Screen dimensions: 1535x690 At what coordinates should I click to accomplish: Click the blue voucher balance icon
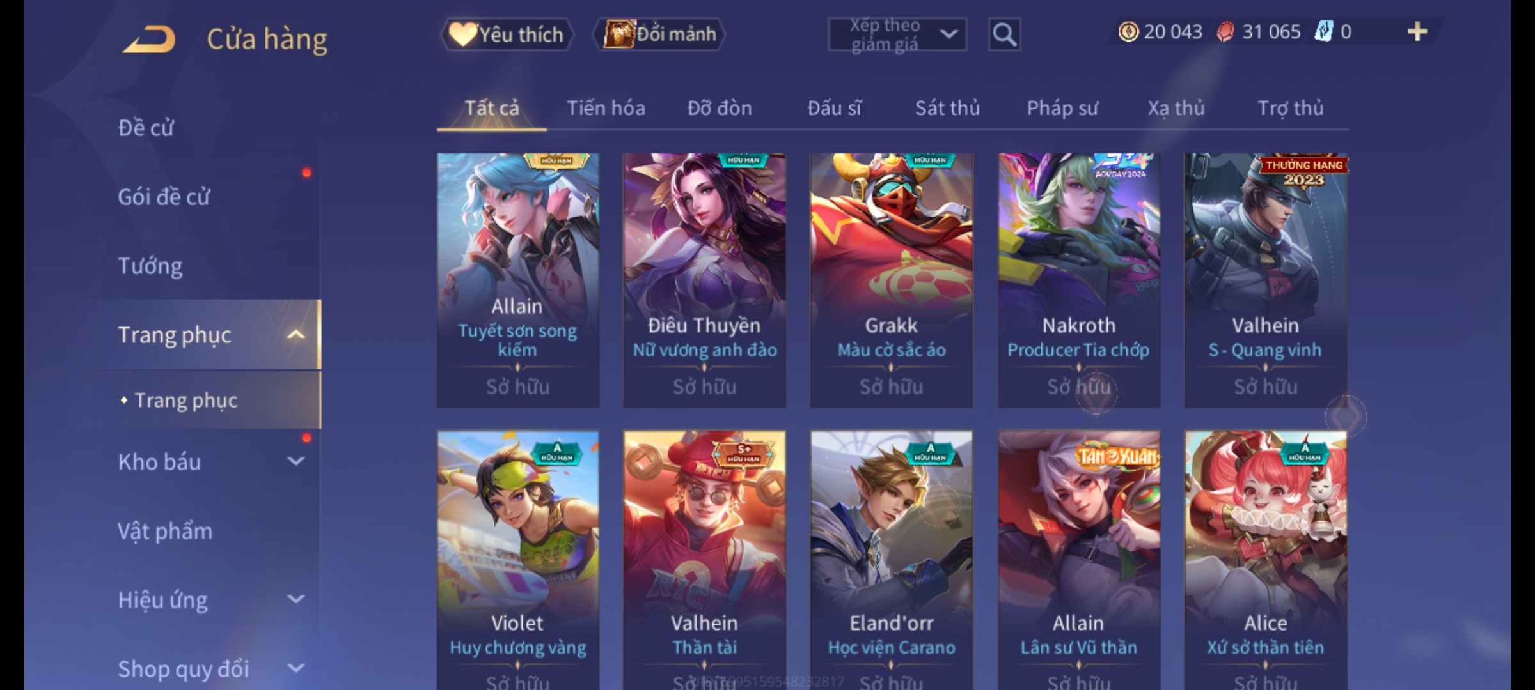click(1323, 31)
